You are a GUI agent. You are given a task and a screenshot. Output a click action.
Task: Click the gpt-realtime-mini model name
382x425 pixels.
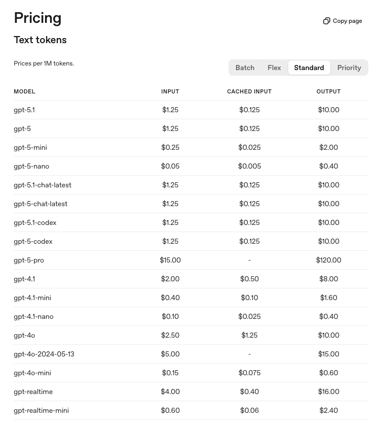click(x=41, y=410)
